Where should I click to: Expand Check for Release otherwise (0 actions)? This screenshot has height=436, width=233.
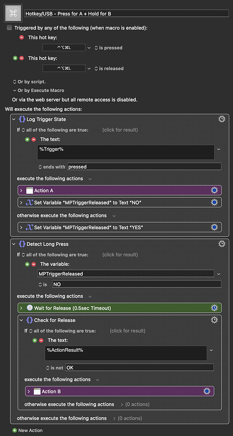coord(121,404)
